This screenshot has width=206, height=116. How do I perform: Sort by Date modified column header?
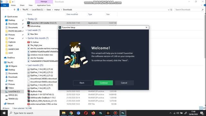tap(72, 14)
